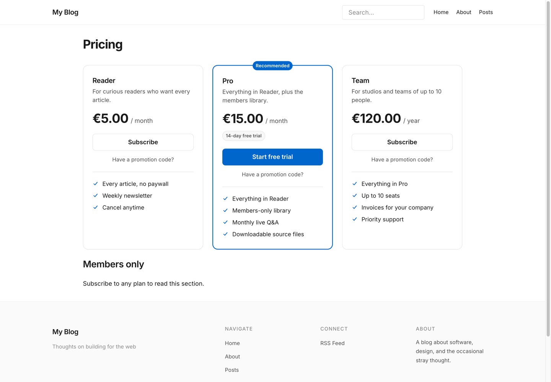Click the €5.00 price

pyautogui.click(x=111, y=118)
